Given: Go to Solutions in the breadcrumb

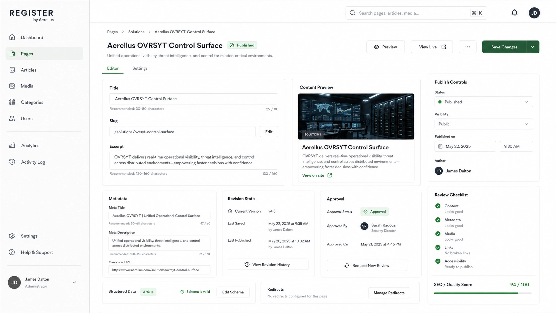Looking at the screenshot, I should pos(136,32).
